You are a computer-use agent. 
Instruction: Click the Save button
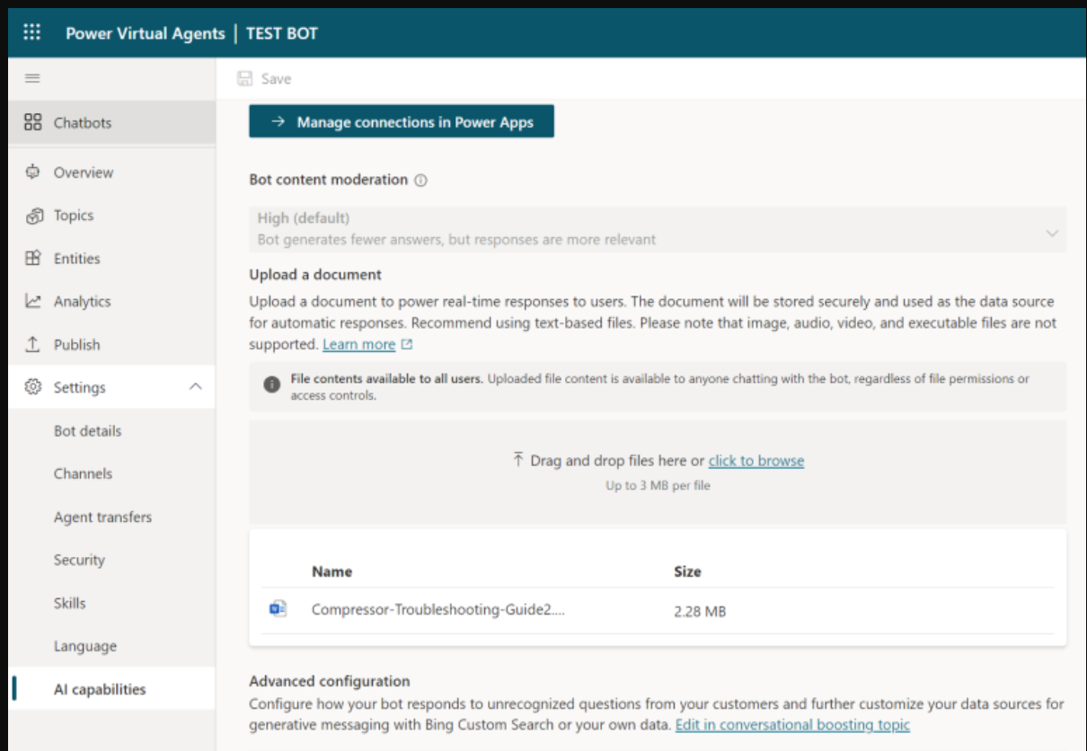264,79
